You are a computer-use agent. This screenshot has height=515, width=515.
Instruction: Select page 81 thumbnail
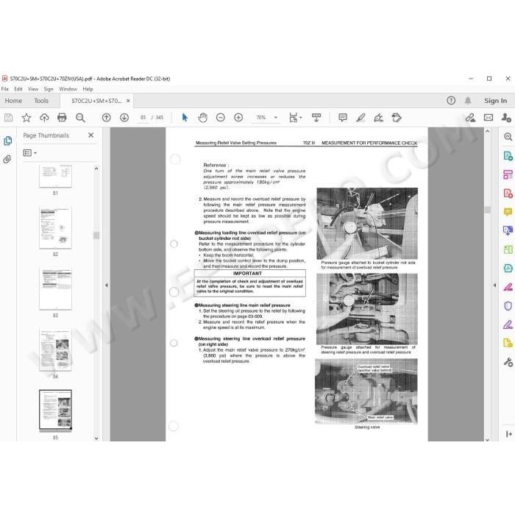tap(55, 177)
